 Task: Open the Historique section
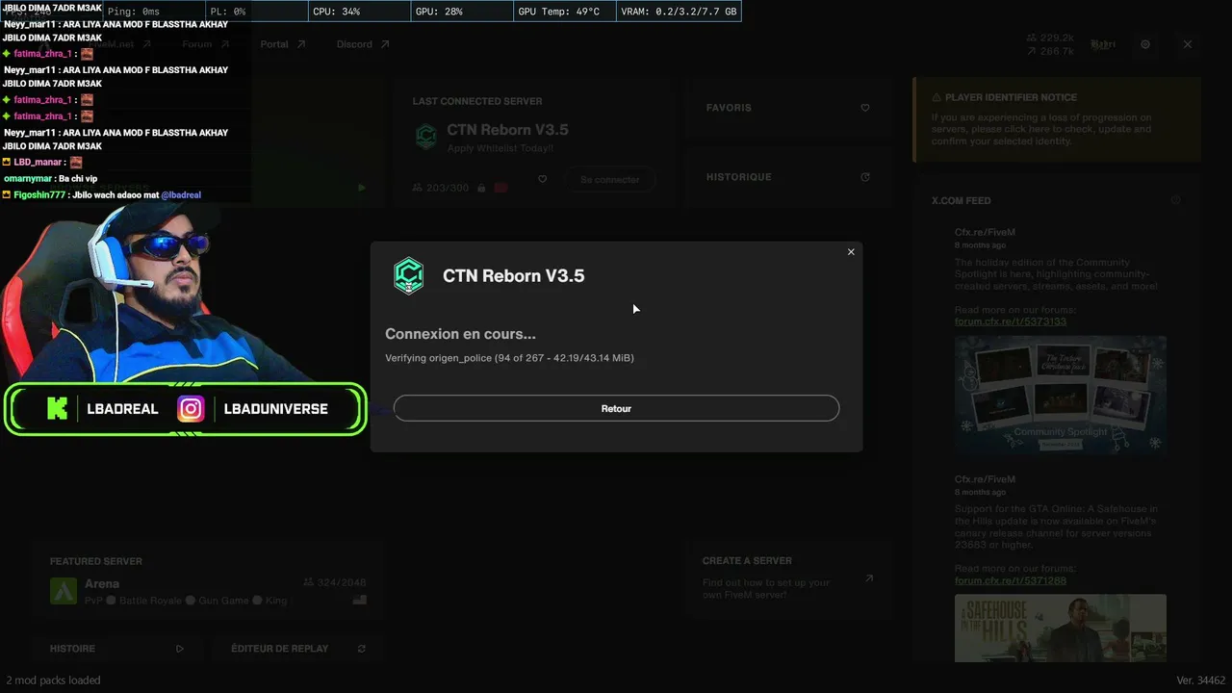pos(788,177)
